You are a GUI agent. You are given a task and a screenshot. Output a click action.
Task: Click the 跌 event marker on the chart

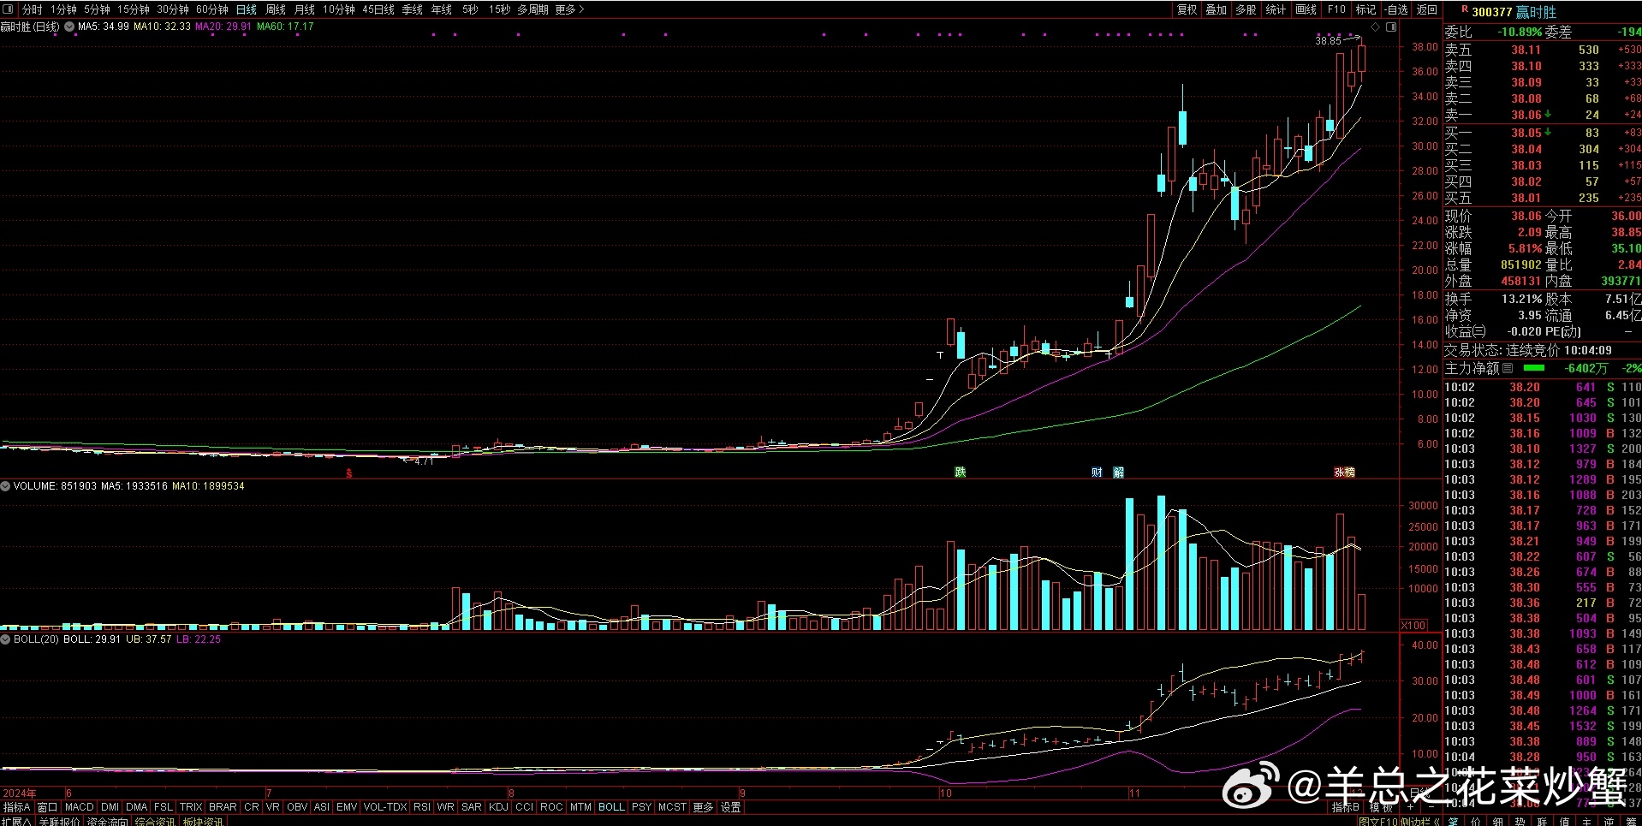[x=961, y=472]
